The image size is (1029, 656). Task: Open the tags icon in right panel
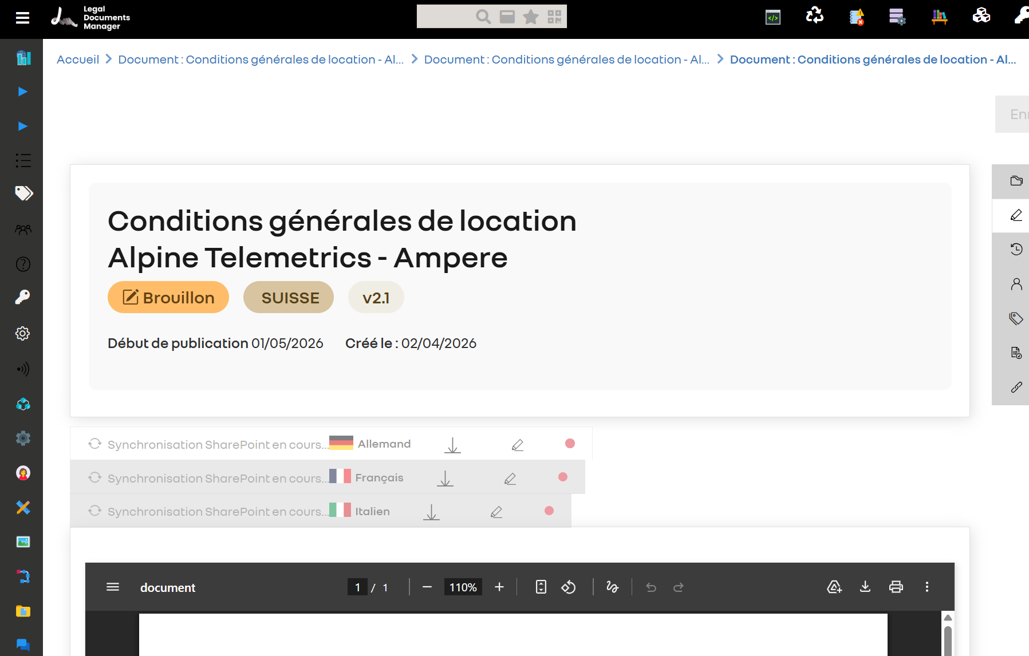pyautogui.click(x=1016, y=318)
